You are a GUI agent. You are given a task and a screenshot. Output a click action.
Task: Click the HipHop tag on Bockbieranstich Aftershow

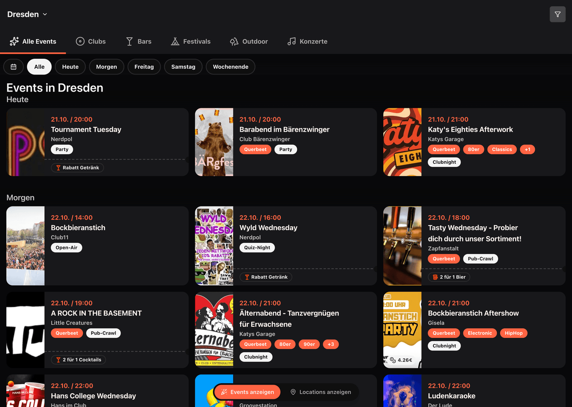pos(514,333)
